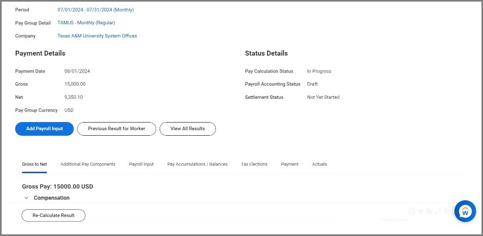
Task: Show the Tax Elections tab
Action: pyautogui.click(x=254, y=164)
